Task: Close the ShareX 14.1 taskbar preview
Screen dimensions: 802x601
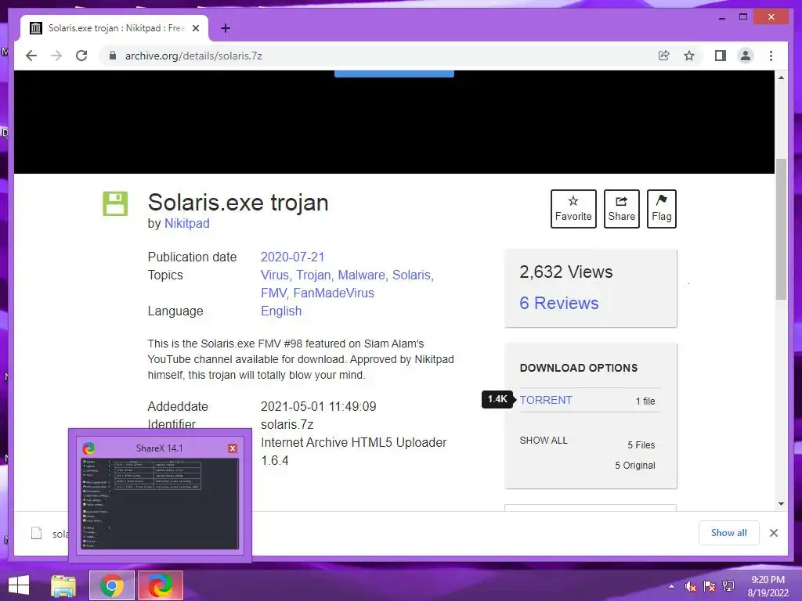Action: point(232,448)
